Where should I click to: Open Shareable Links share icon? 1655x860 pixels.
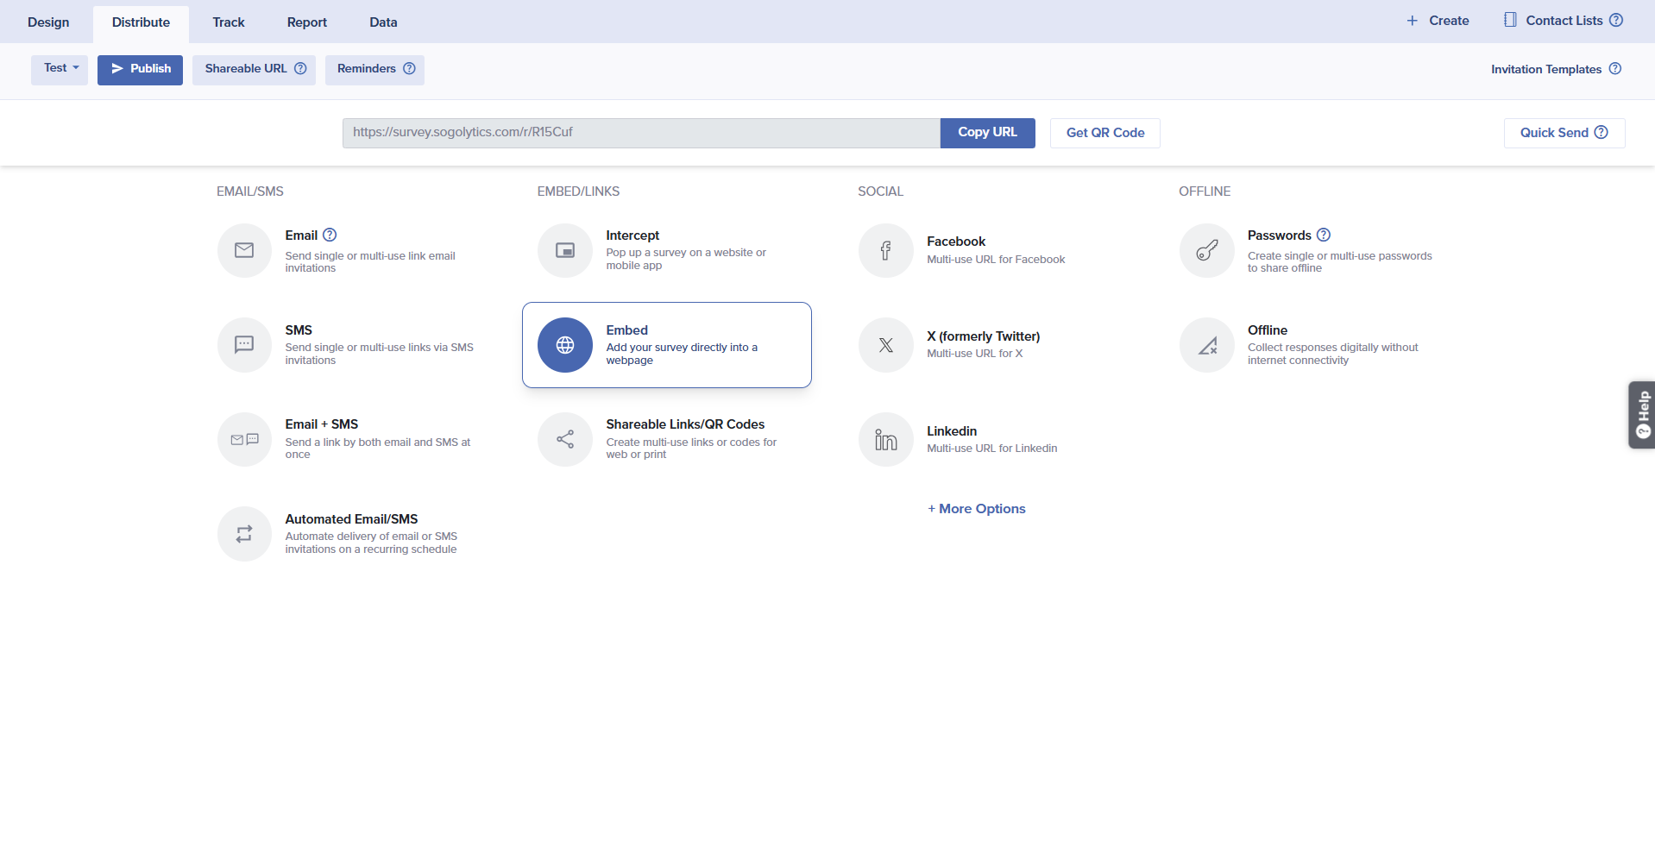coord(565,440)
